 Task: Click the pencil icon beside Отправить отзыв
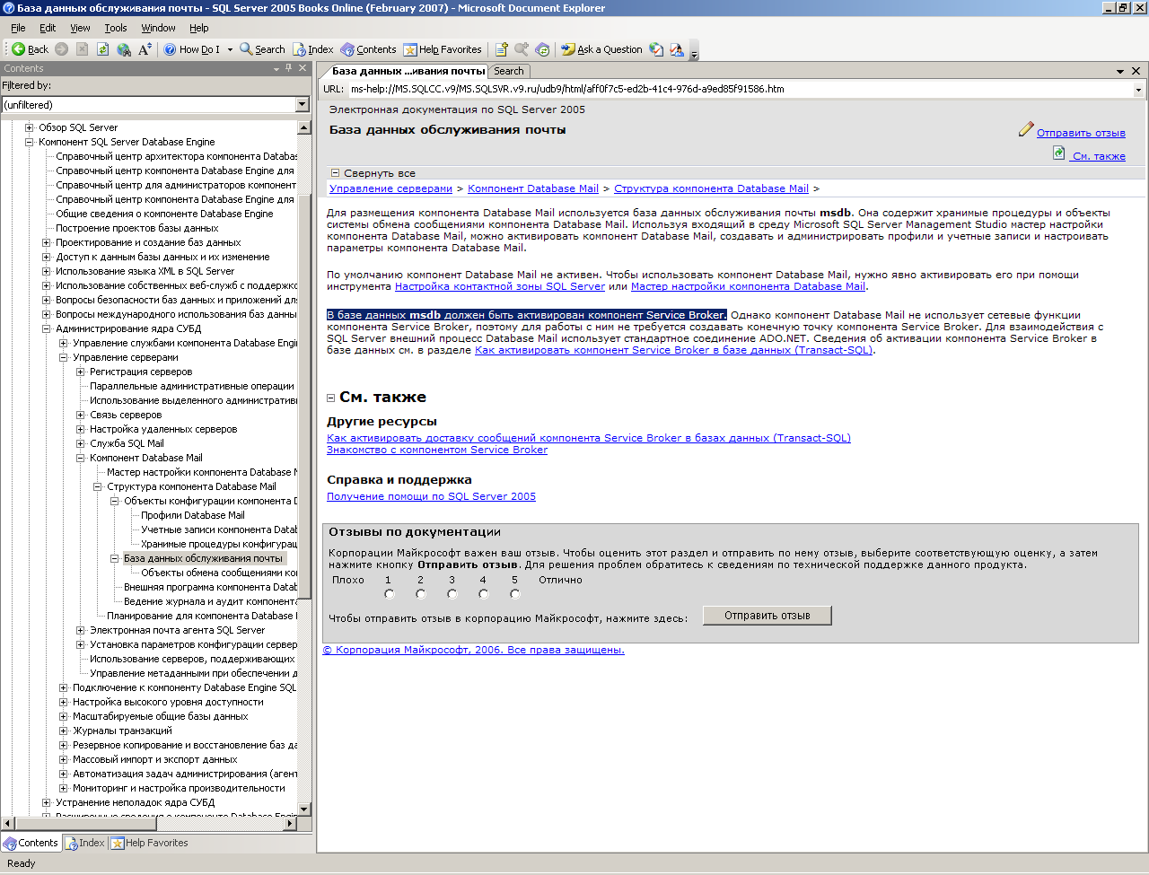point(1026,129)
